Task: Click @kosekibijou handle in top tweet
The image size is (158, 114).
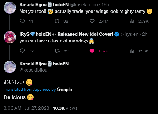Action: tap(84, 5)
